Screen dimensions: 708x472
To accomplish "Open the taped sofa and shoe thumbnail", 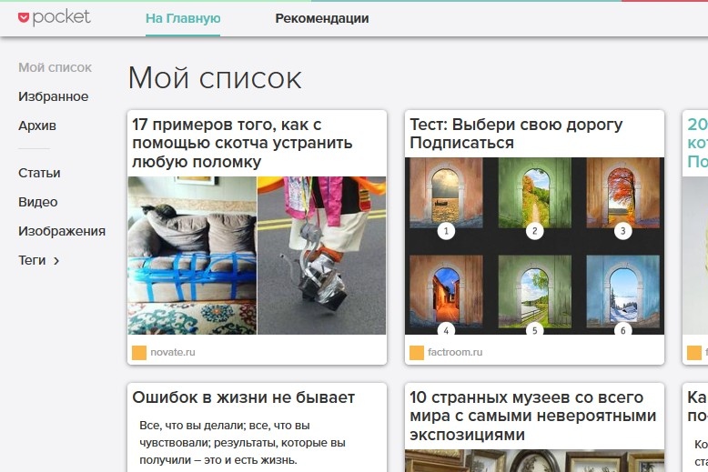I will (257, 256).
